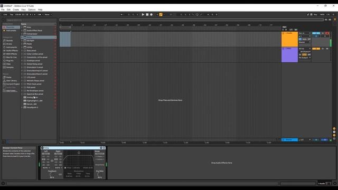
Task: Open the MIDI track All Ins dropdown
Action: [305, 49]
